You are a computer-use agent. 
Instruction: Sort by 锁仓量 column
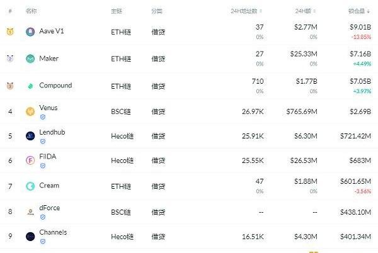coord(360,11)
